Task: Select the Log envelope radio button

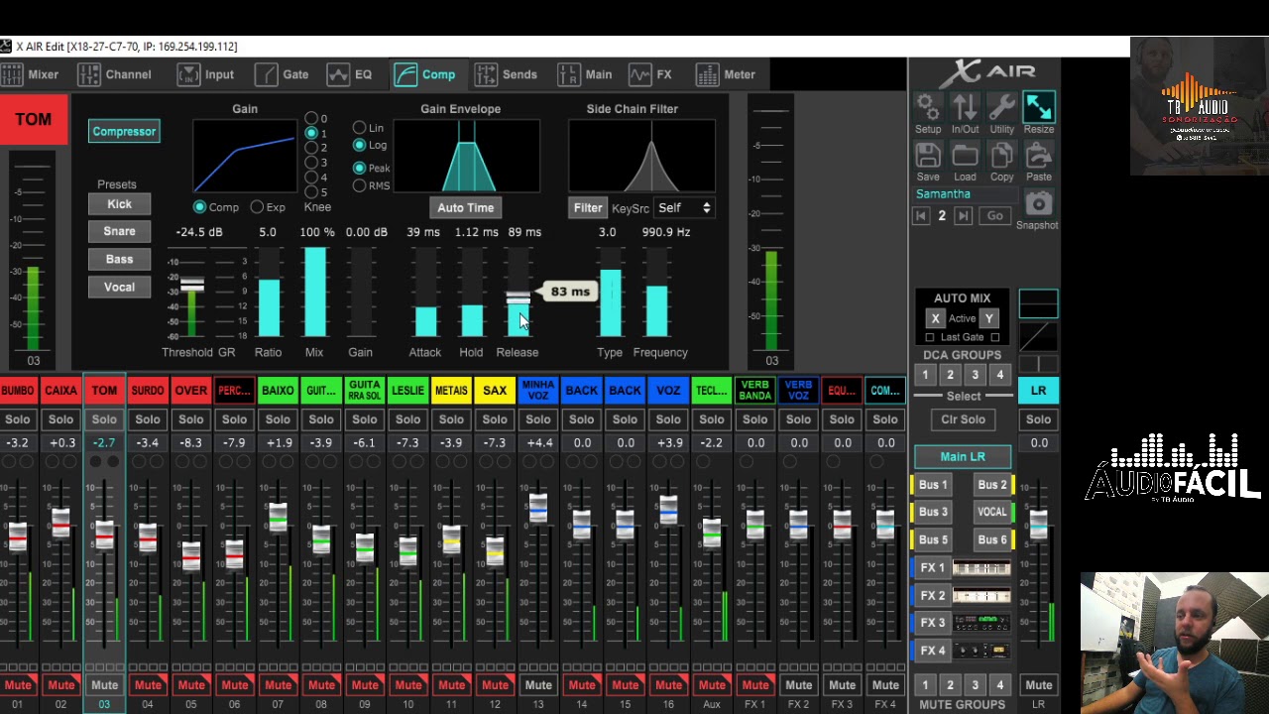Action: [359, 145]
